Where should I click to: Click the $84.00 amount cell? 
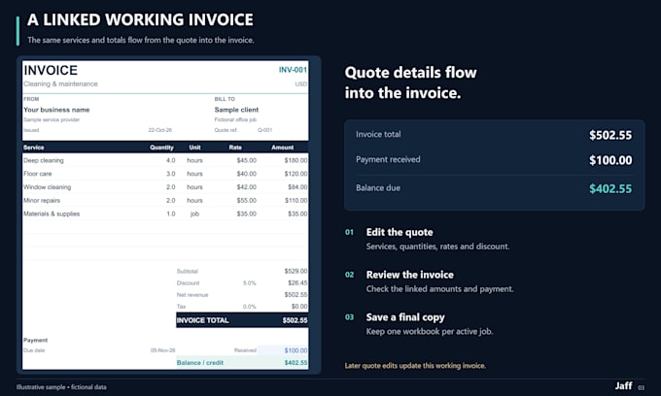pyautogui.click(x=297, y=187)
